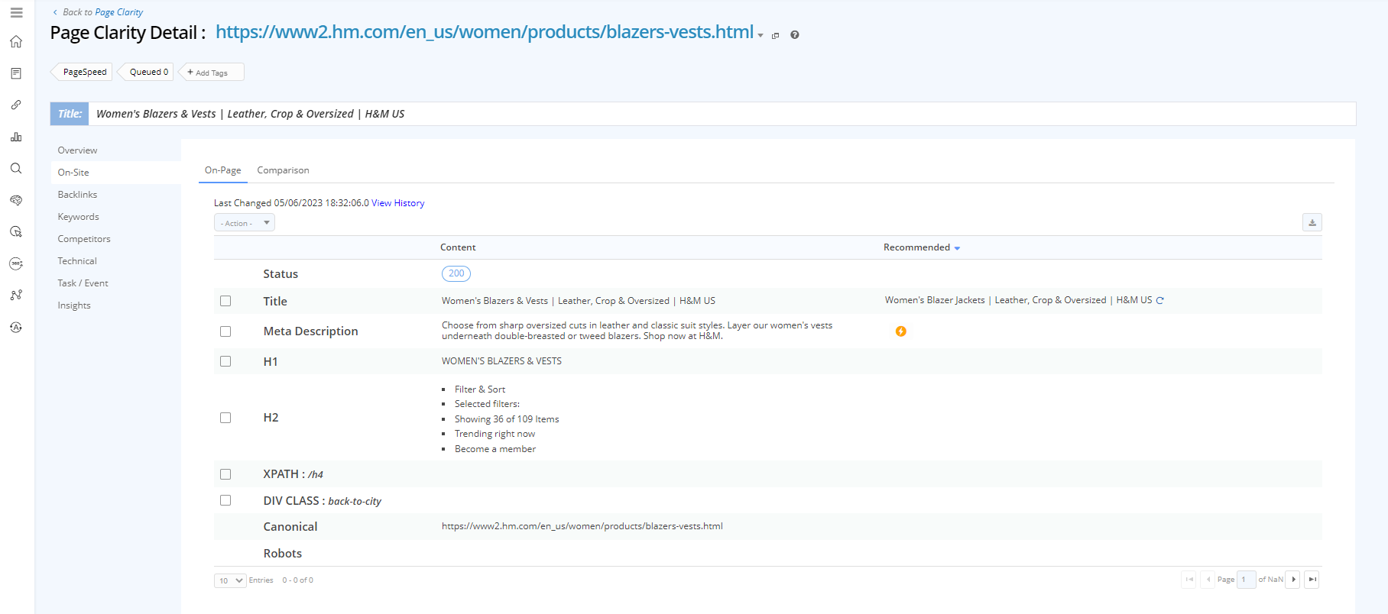Open URL in new window icon
The width and height of the screenshot is (1388, 614).
tap(775, 36)
